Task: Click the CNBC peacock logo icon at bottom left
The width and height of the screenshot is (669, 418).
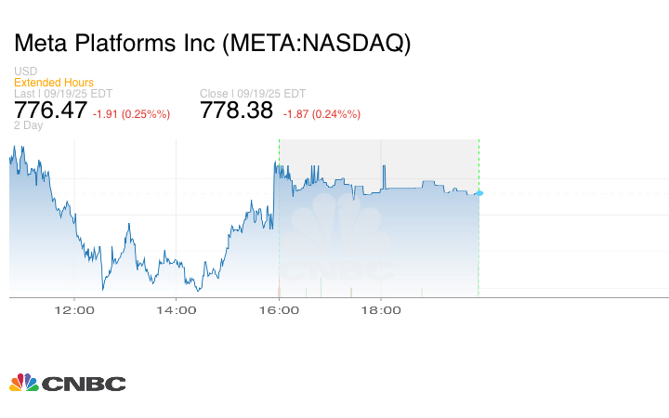Action: click(23, 383)
